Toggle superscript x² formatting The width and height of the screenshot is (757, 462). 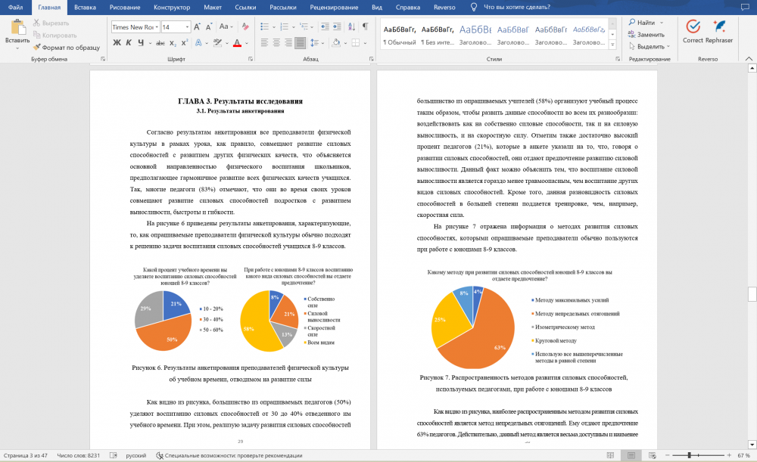pyautogui.click(x=185, y=43)
